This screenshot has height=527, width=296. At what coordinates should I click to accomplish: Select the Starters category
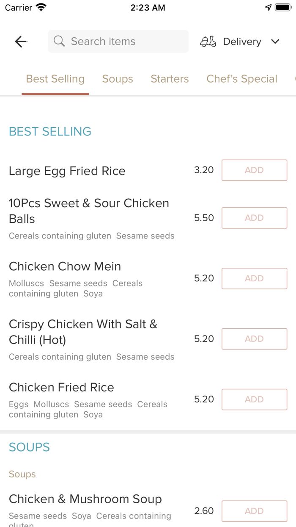[170, 79]
